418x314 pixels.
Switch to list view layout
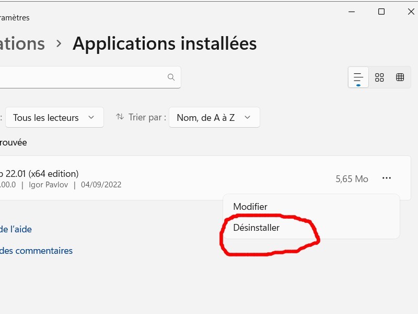pos(358,77)
